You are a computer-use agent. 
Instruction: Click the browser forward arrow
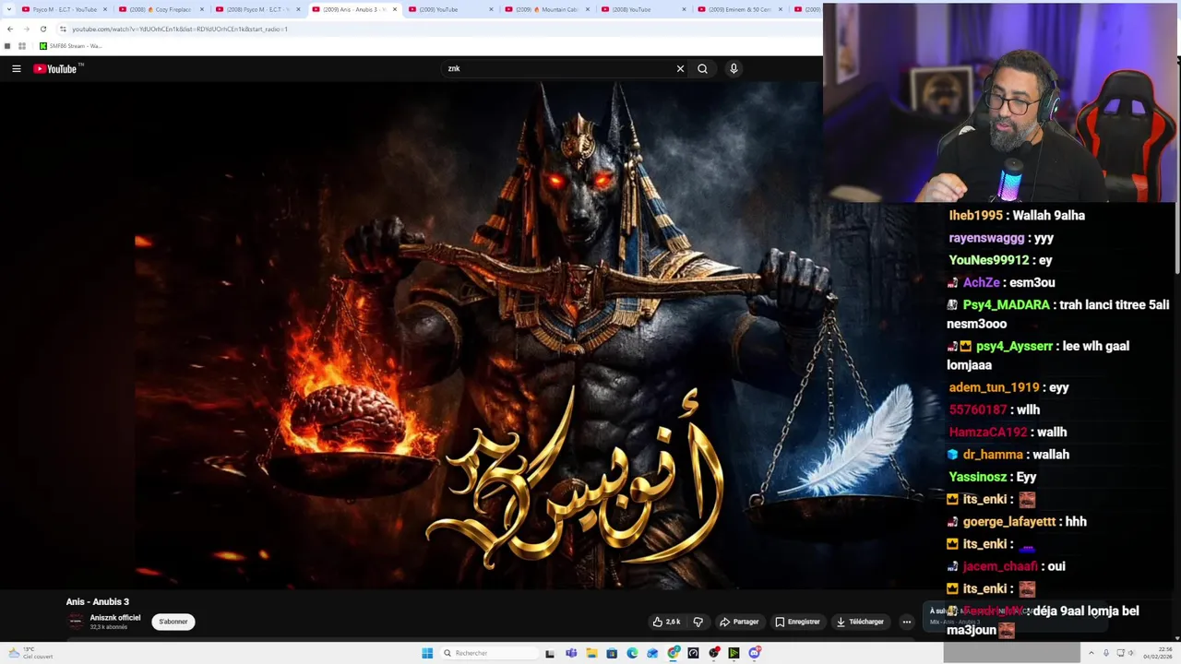coord(26,29)
